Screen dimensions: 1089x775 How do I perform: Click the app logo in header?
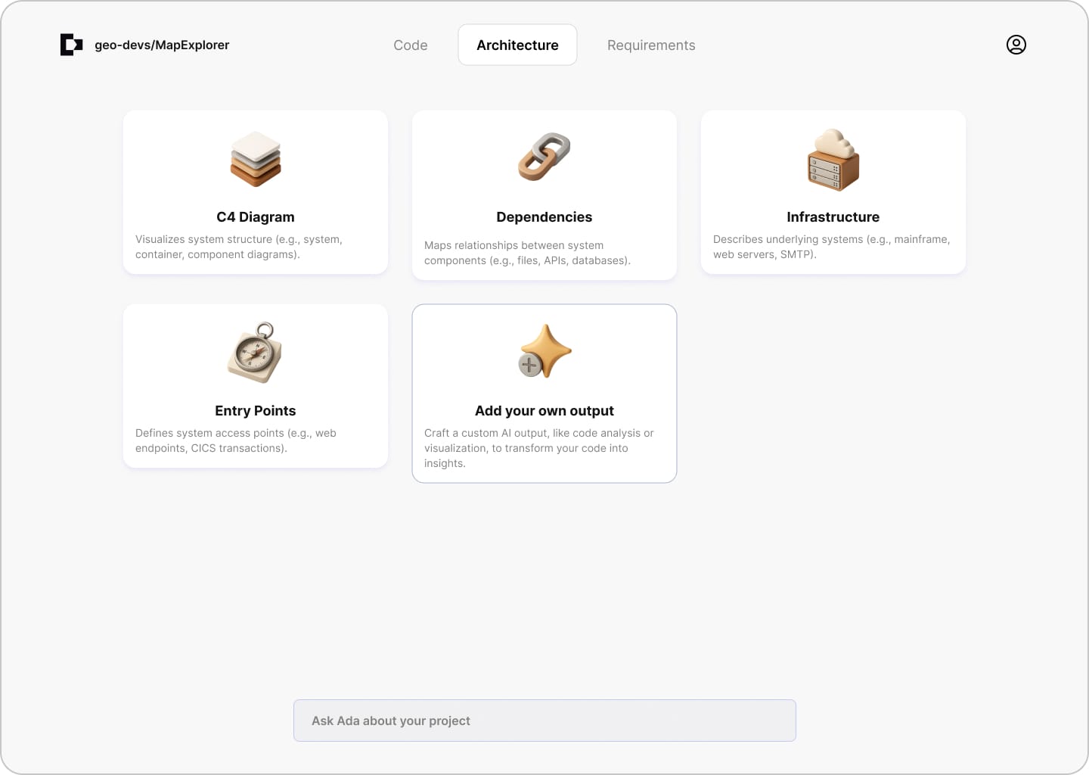[71, 45]
